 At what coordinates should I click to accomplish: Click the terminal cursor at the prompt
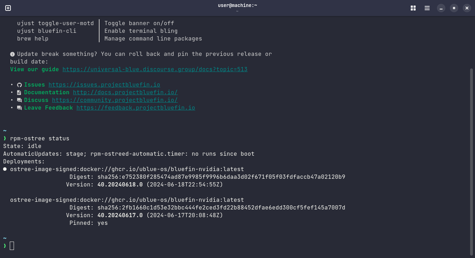(12, 246)
